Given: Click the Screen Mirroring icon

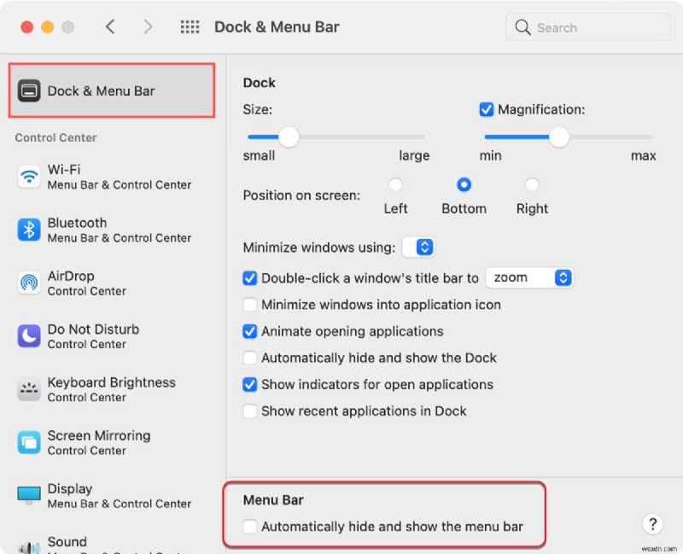Looking at the screenshot, I should pyautogui.click(x=29, y=442).
